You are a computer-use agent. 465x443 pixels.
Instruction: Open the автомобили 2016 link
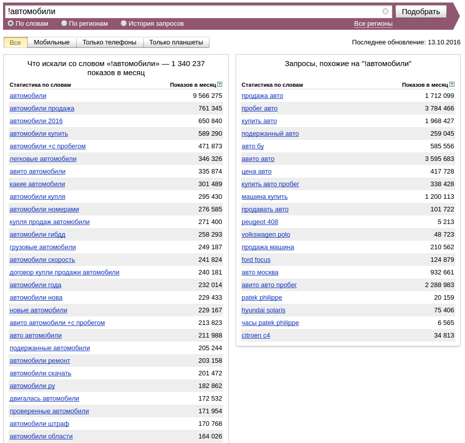point(36,121)
